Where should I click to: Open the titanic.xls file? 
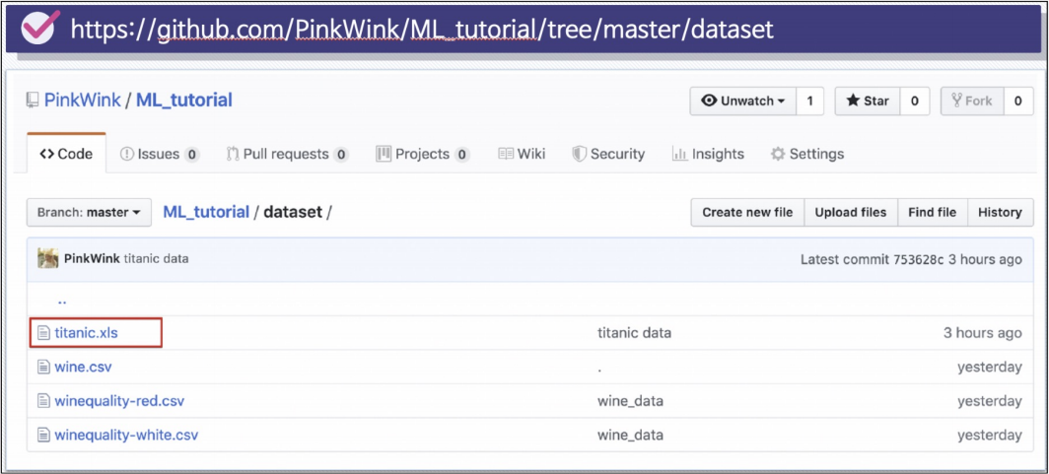click(x=87, y=332)
